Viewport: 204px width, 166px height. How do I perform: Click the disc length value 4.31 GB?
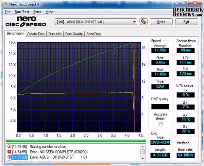coord(160,155)
